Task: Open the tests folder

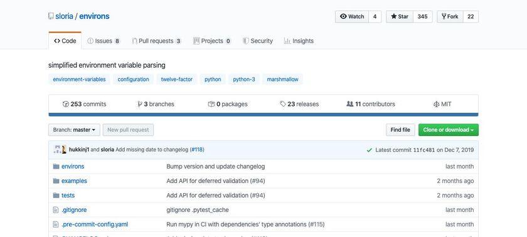Action: pos(68,196)
